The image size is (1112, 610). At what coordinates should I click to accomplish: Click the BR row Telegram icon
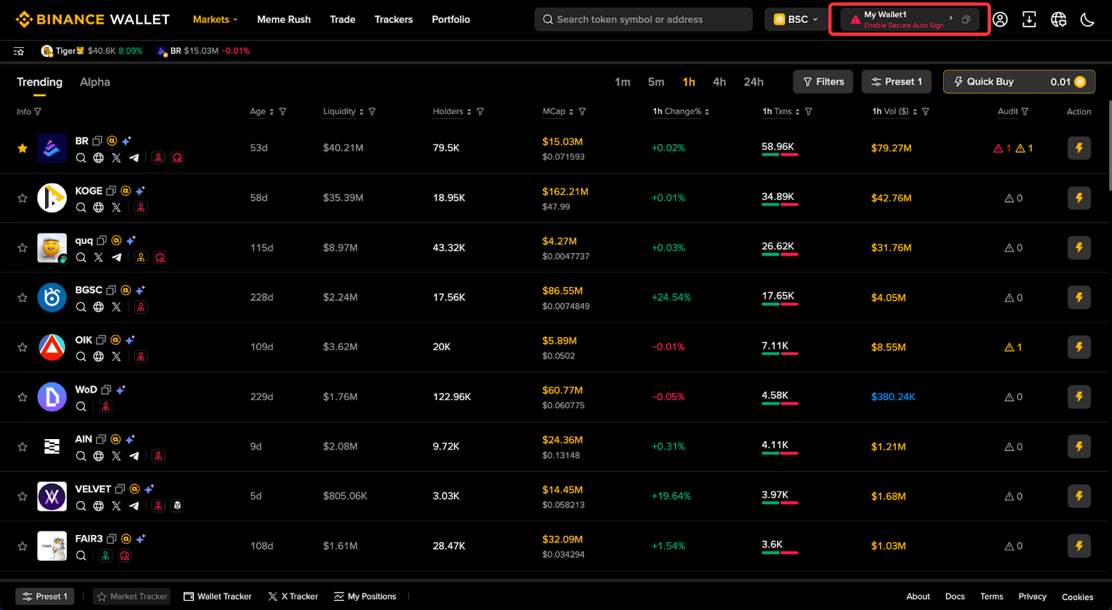click(x=134, y=158)
